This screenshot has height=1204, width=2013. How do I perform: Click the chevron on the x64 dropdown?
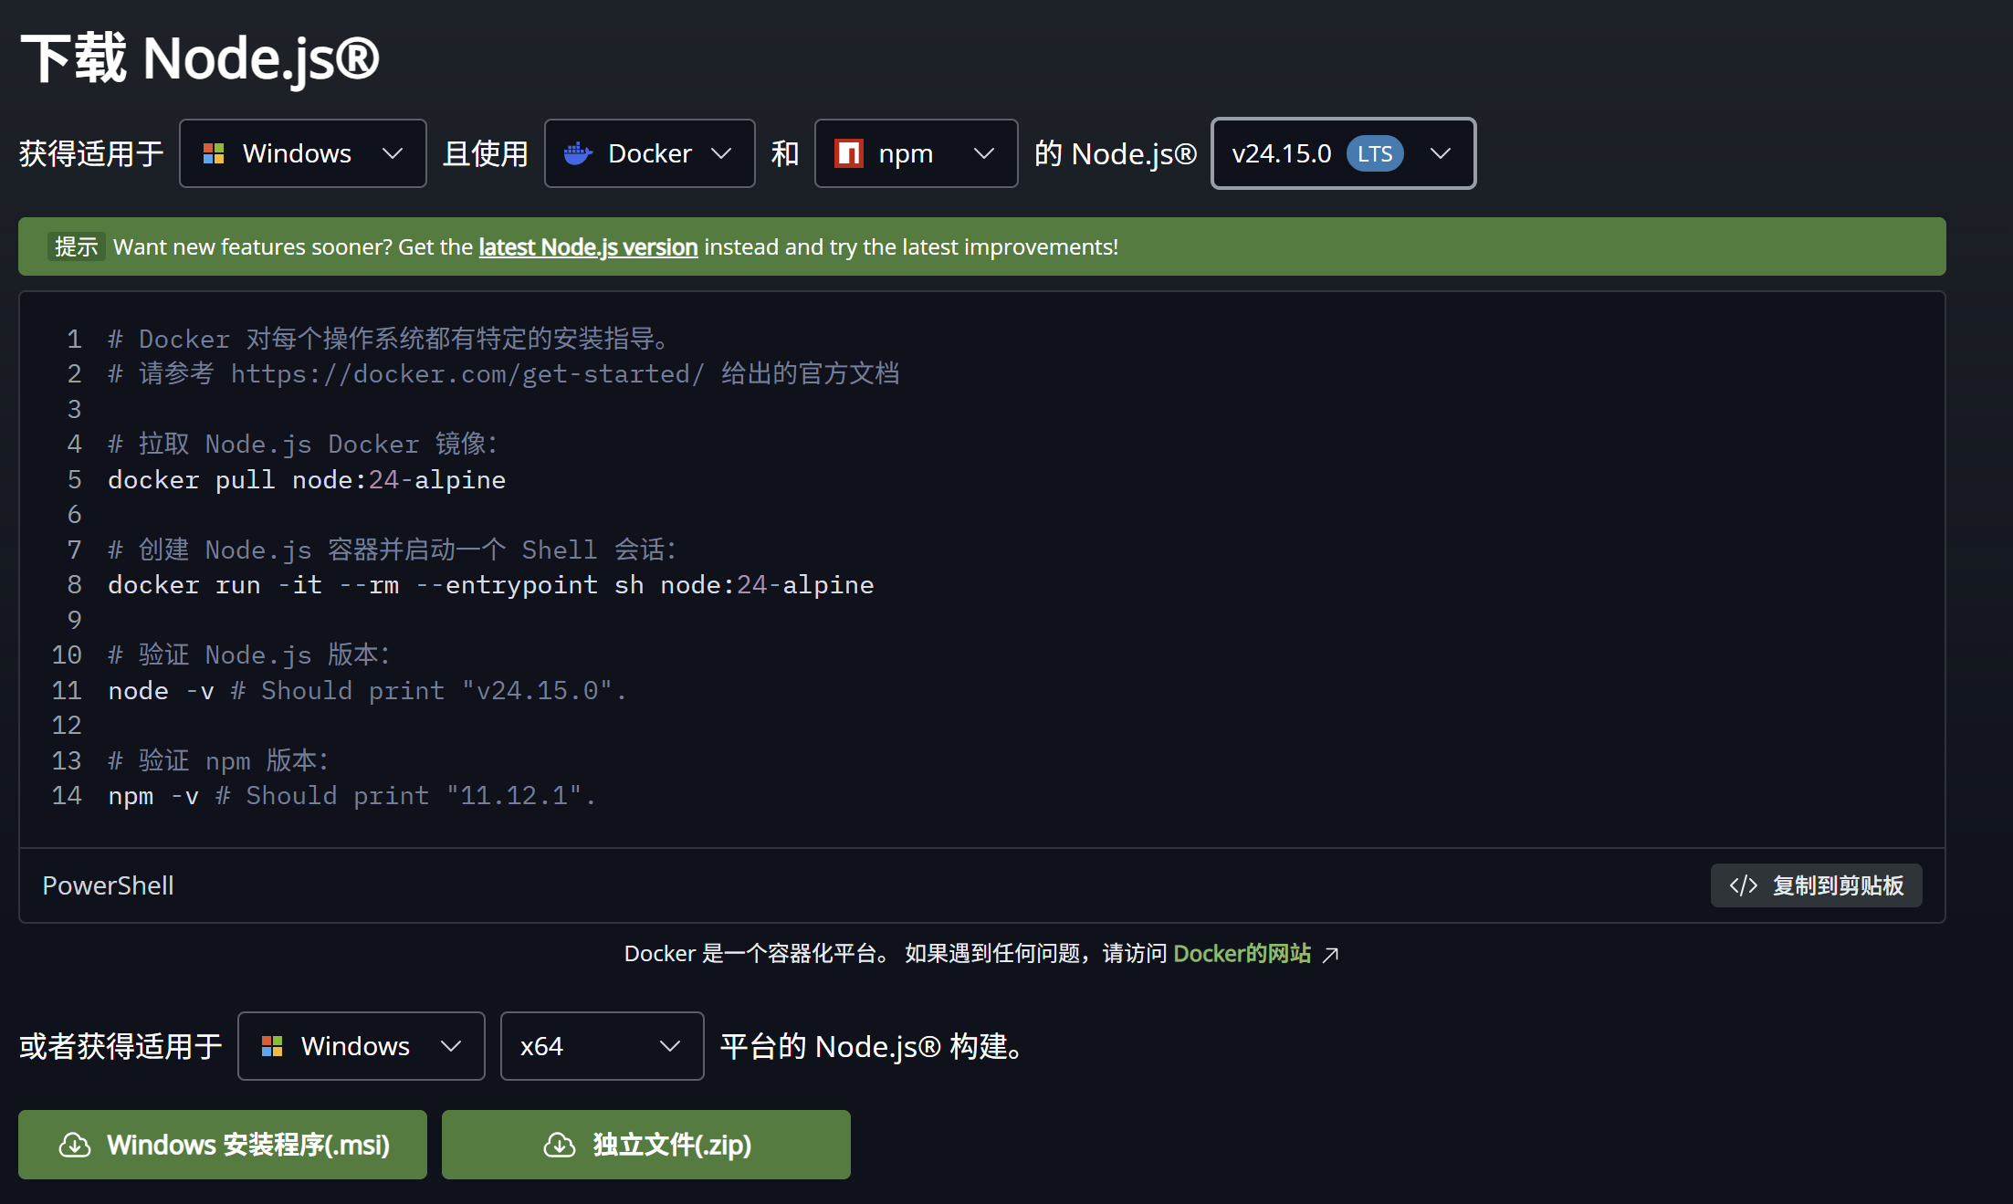[x=669, y=1046]
